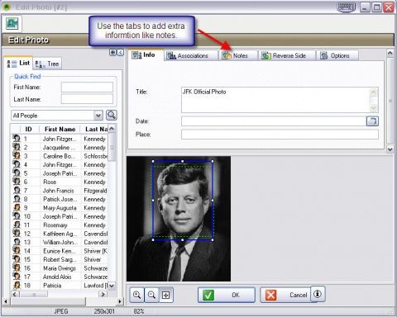
Task: Click the 82% zoom status entry
Action: [139, 311]
